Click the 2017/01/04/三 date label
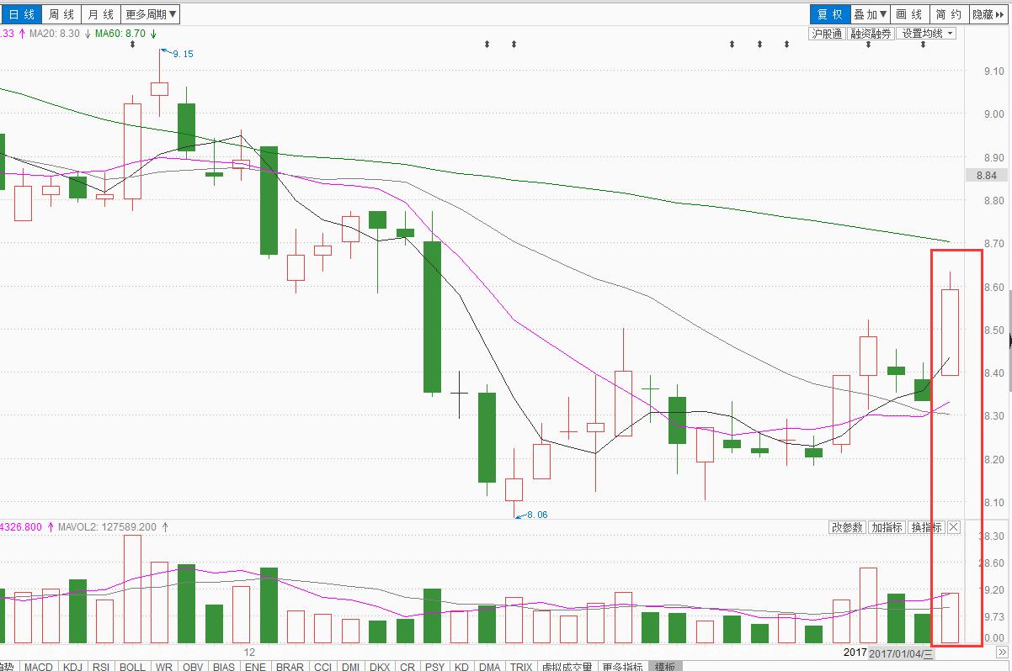This screenshot has height=671, width=1012. coord(902,653)
